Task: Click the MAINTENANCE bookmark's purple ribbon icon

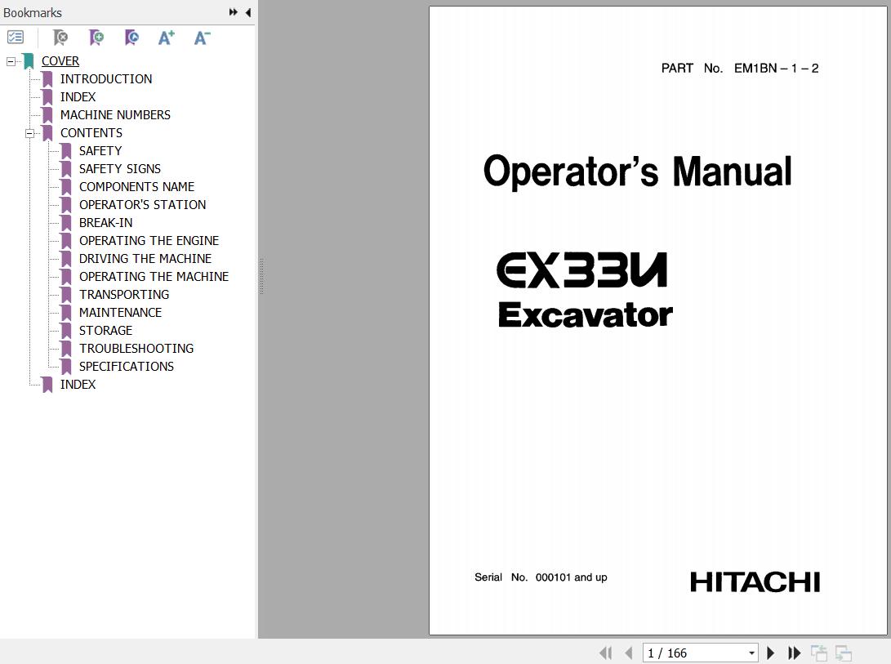Action: coord(66,313)
